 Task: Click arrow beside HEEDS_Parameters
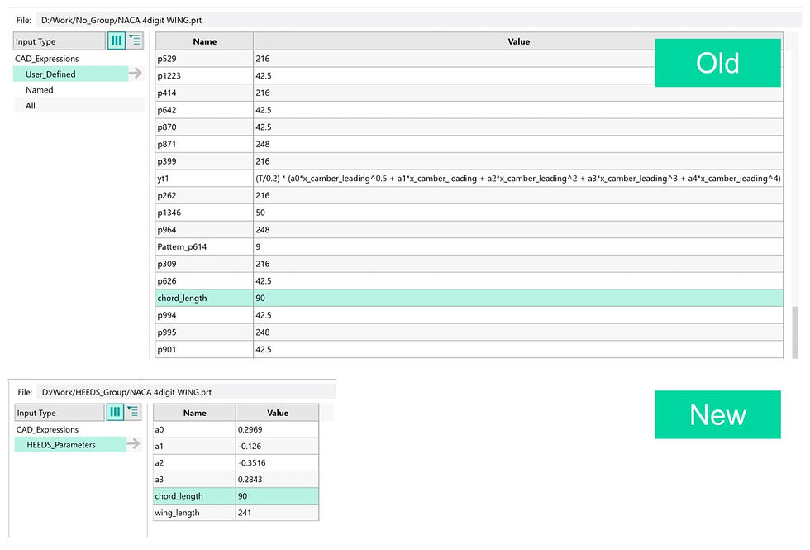(x=134, y=443)
